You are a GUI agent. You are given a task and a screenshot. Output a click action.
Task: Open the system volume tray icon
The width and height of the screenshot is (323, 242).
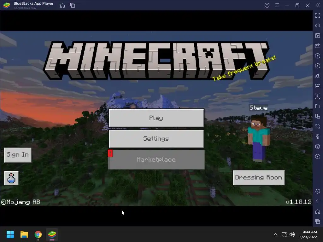click(x=292, y=234)
